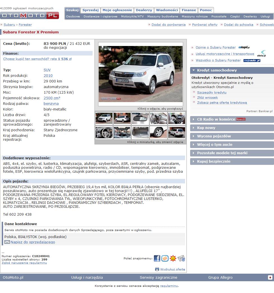The height and width of the screenshot is (293, 274).
Task: Open the mojeauto.pl logo
Action: [252, 60]
